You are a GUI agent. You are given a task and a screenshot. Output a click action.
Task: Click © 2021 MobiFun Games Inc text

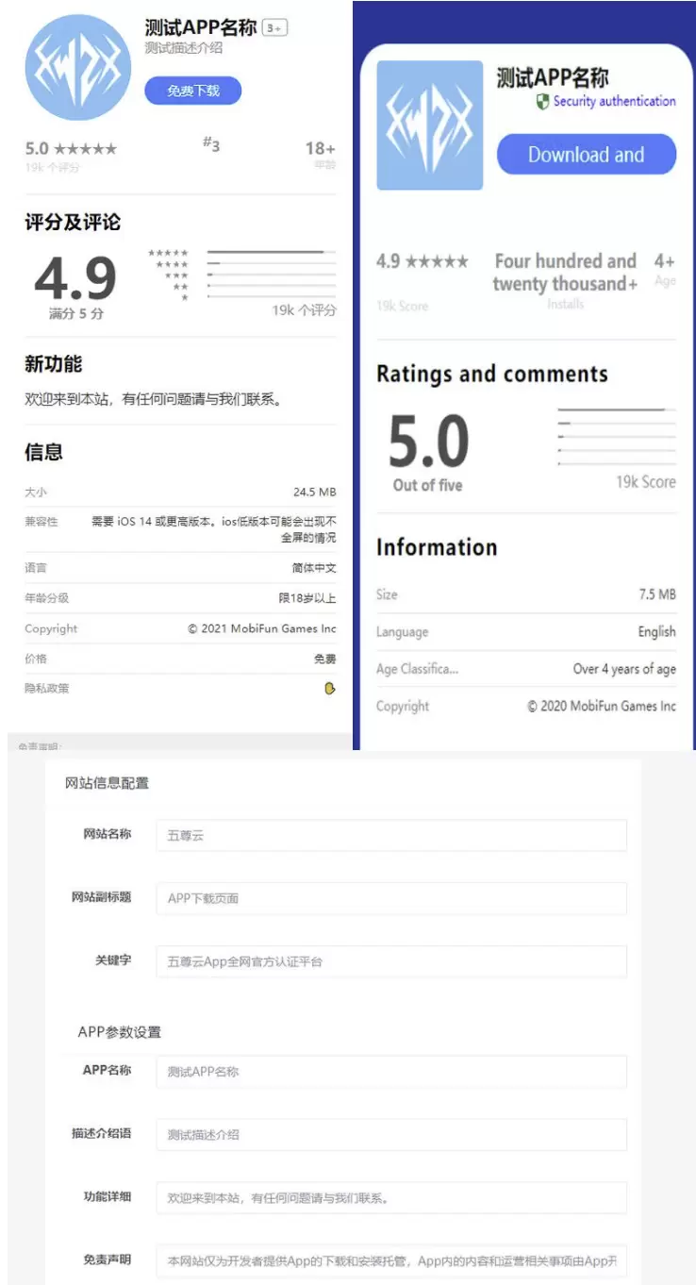point(262,628)
